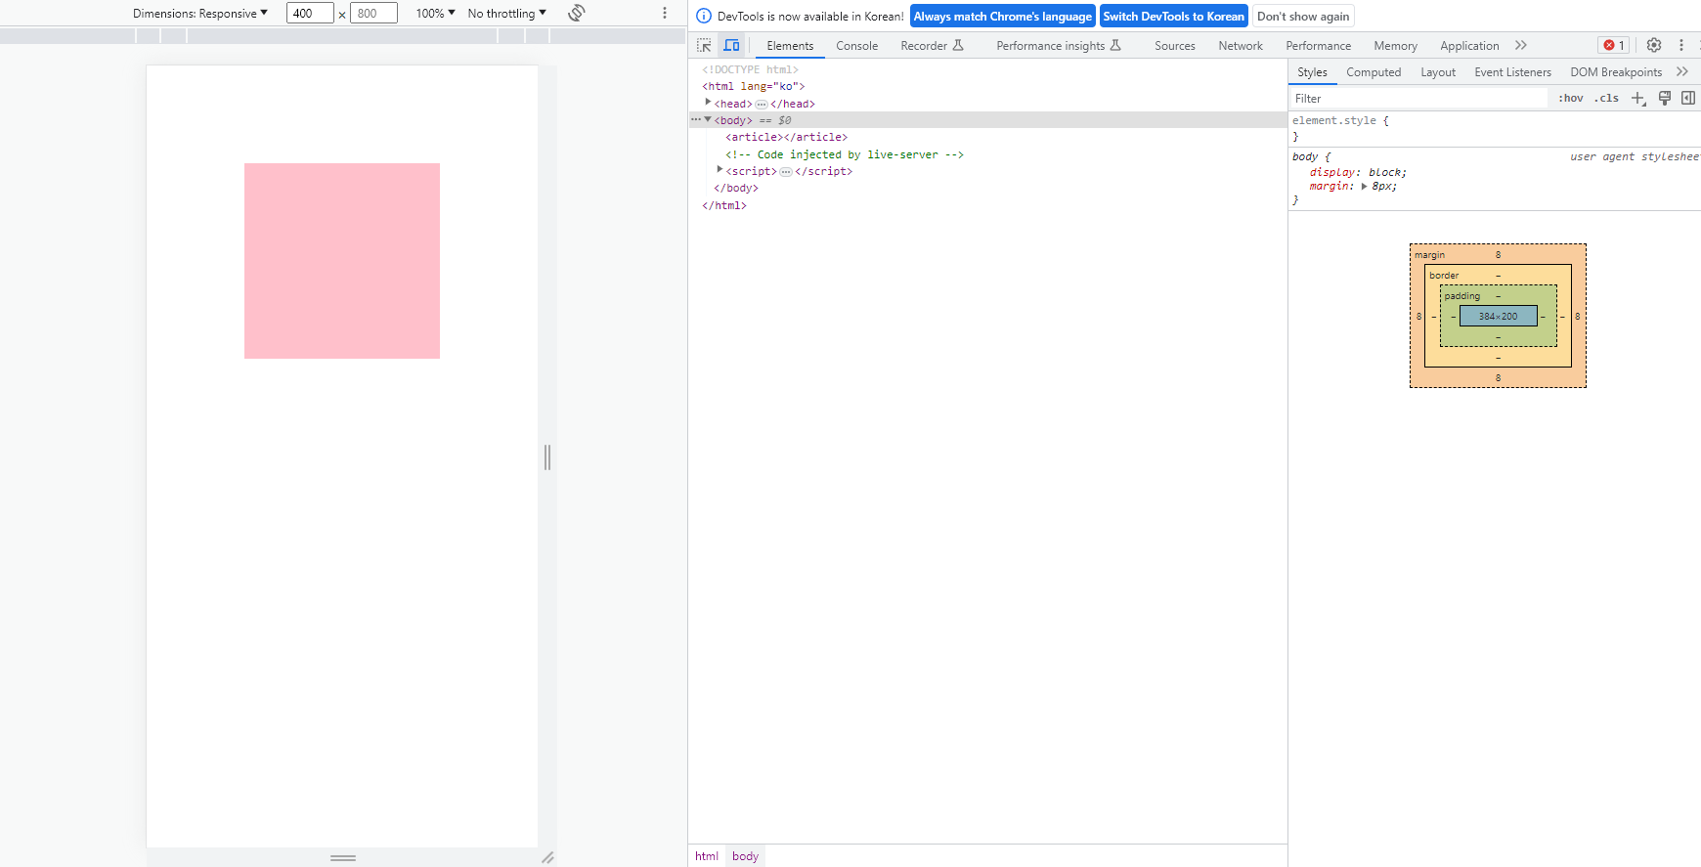Click Switch DevTools to Korean button
The height and width of the screenshot is (867, 1701).
pos(1173,16)
